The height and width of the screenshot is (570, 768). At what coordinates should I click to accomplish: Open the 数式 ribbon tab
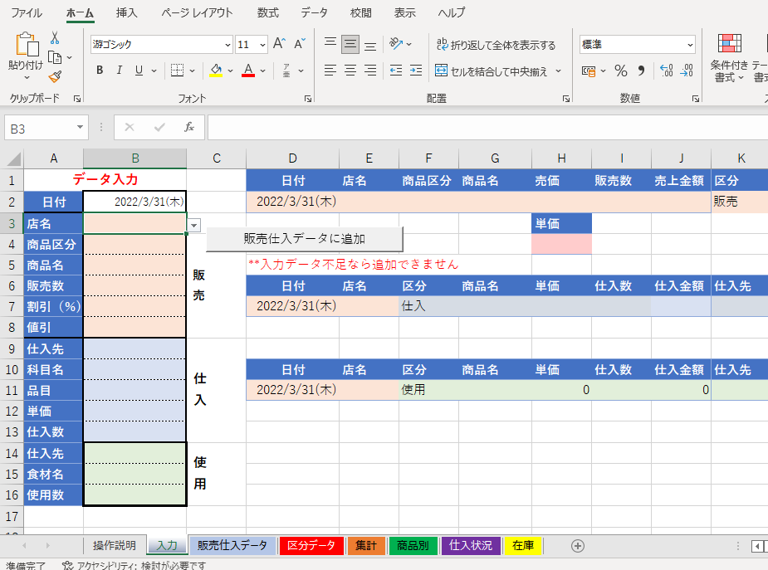(x=268, y=12)
